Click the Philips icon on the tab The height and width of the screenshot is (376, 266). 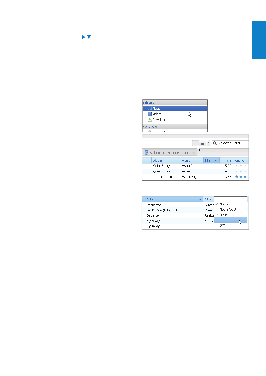146,153
